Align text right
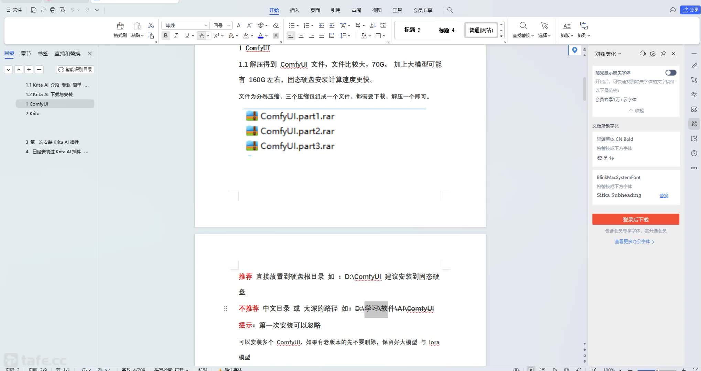Screen dimensions: 701x371 click(x=311, y=35)
